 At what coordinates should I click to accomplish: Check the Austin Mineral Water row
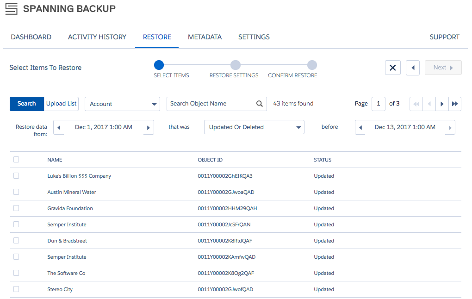tap(16, 192)
